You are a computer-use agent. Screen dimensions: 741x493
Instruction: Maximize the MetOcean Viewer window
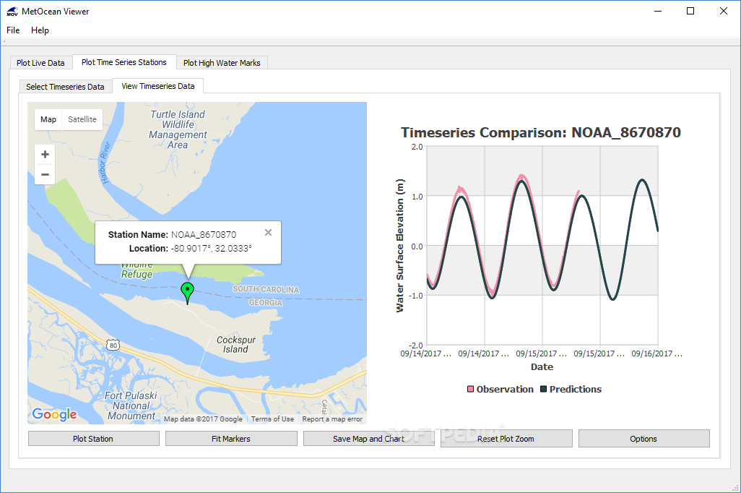tap(690, 11)
